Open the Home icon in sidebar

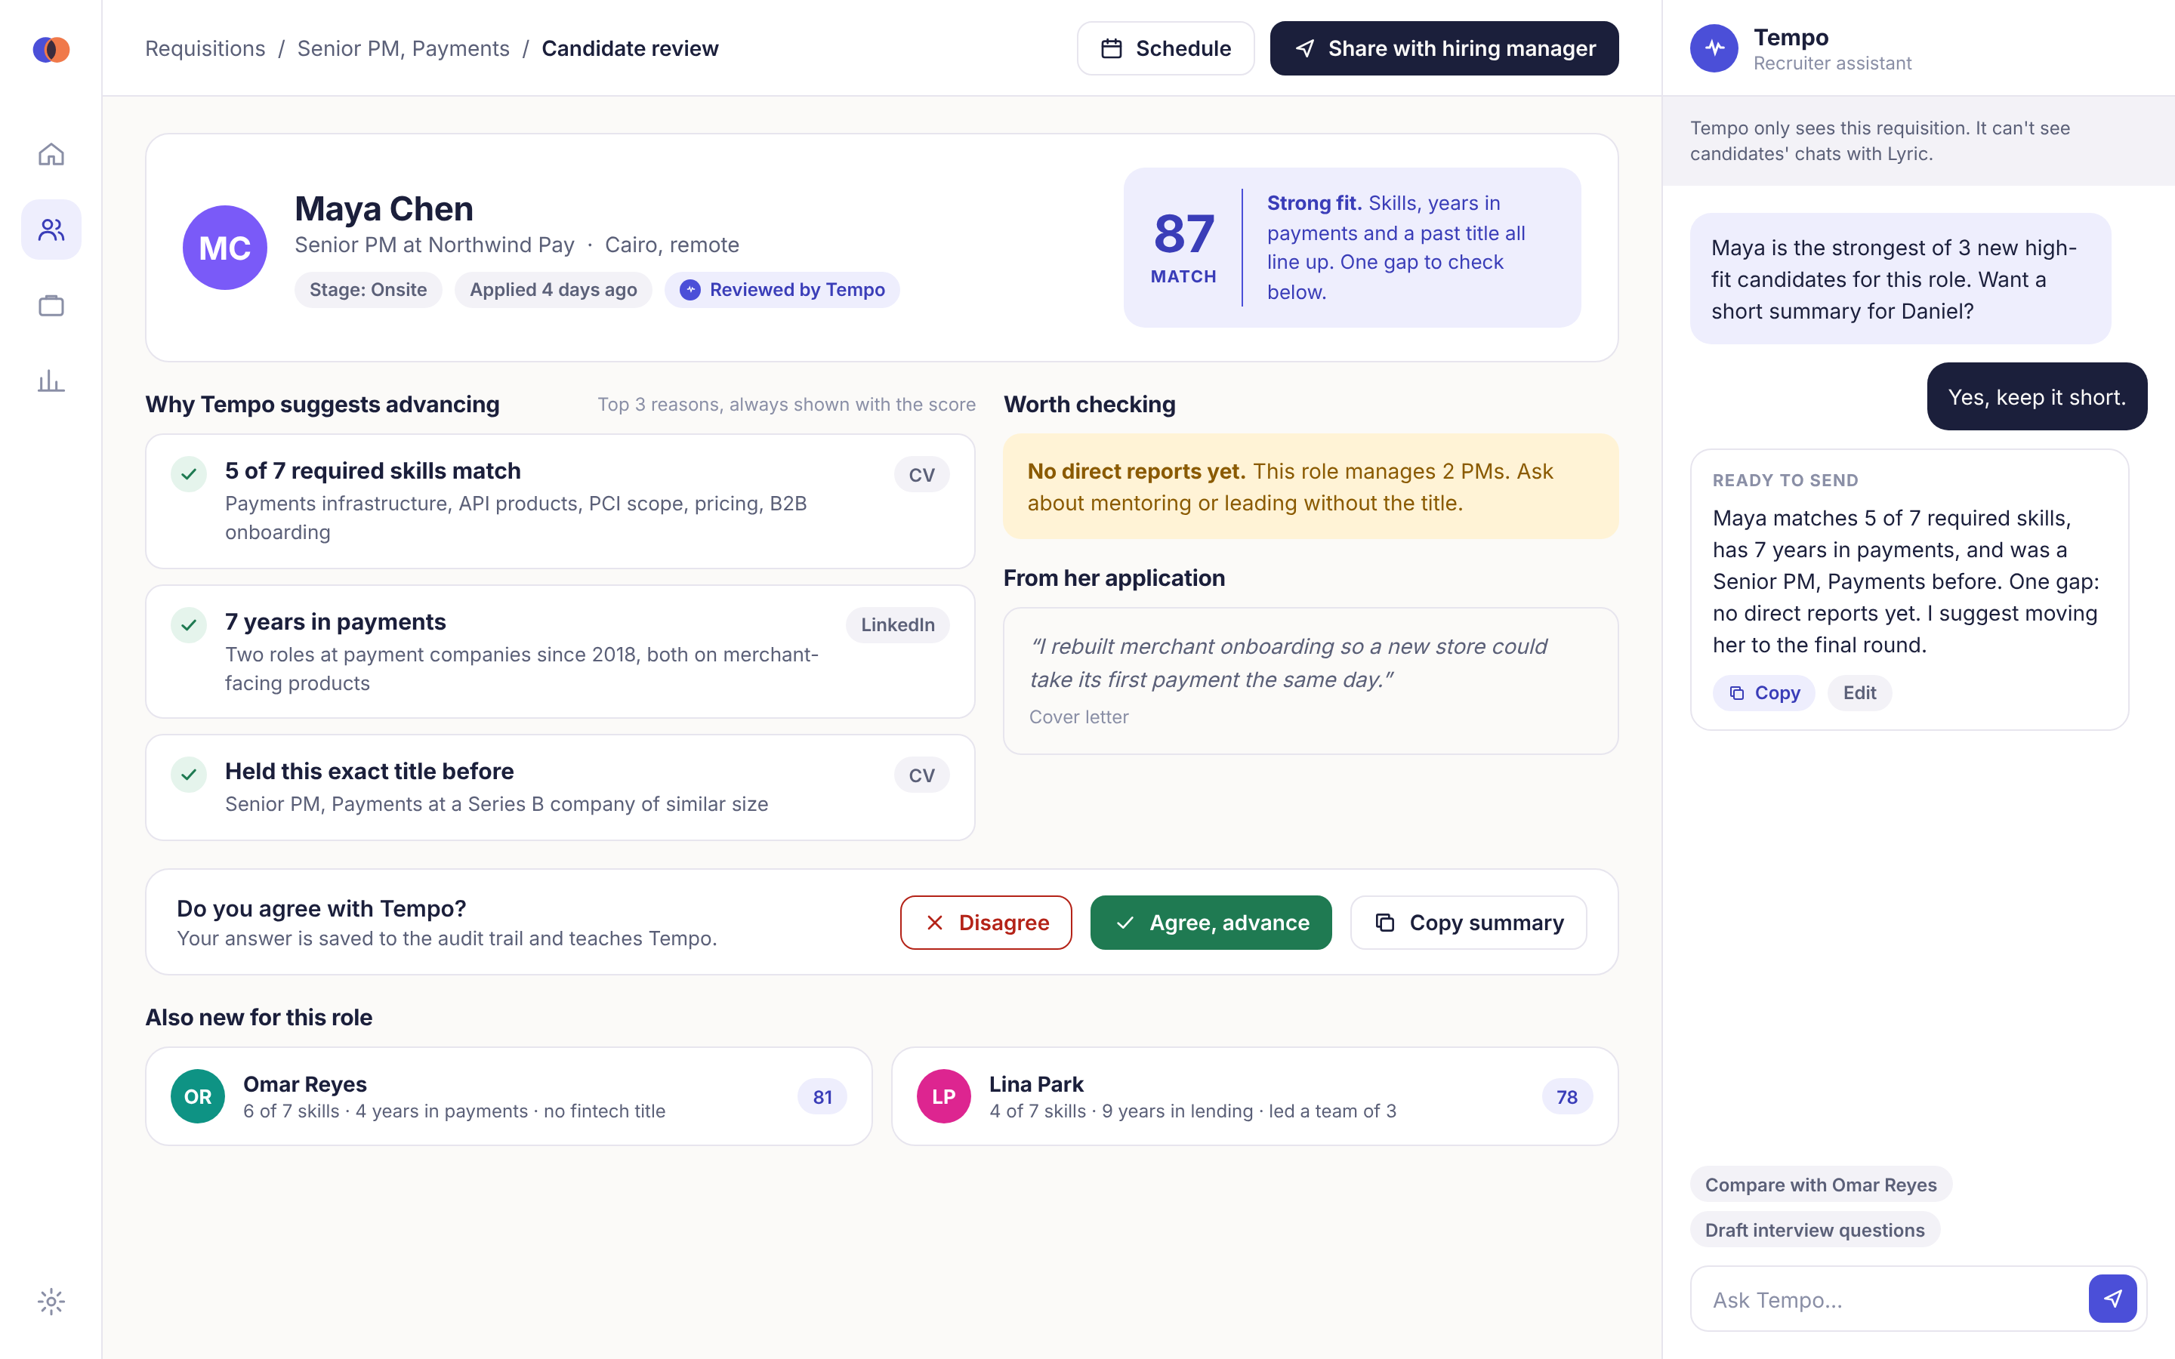coord(51,155)
